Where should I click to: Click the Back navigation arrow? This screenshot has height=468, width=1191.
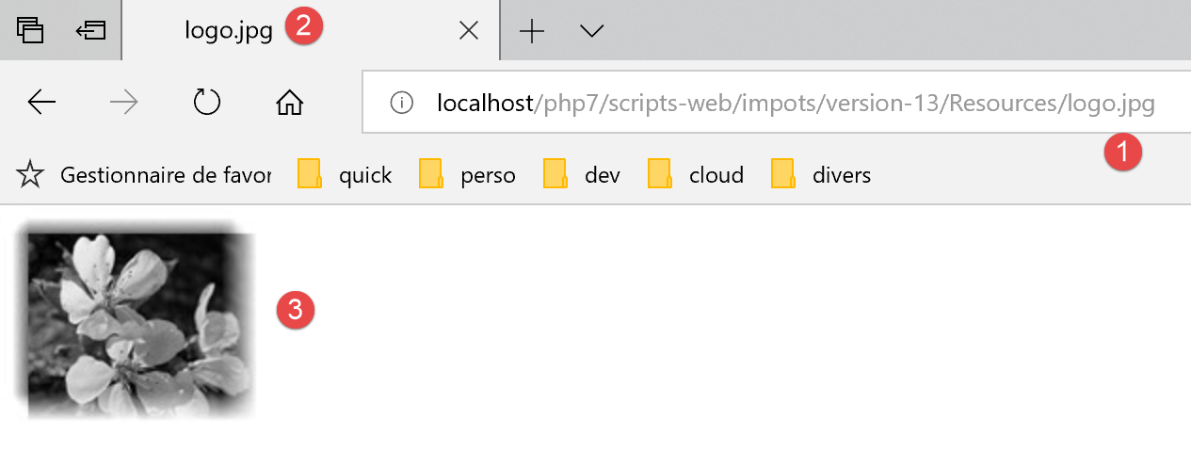41,103
